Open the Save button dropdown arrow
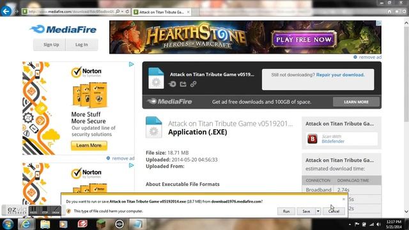The width and height of the screenshot is (409, 230). 318,211
